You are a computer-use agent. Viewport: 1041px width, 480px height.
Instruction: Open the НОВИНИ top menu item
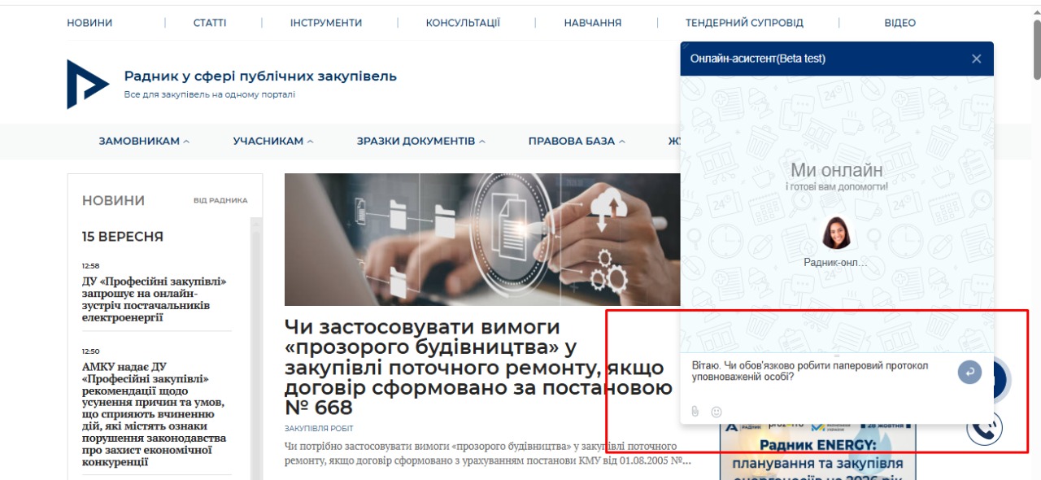(x=89, y=23)
